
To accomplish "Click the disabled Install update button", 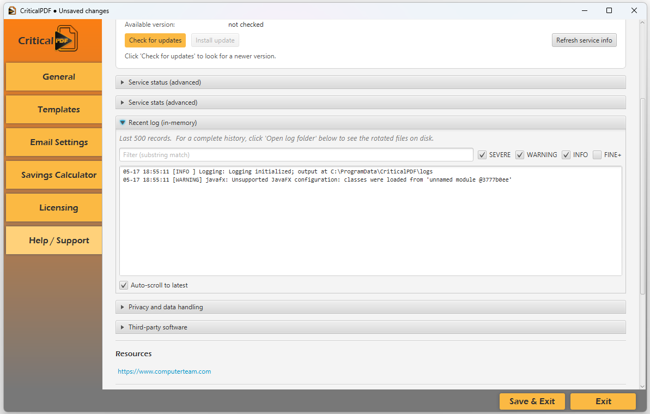I will click(x=215, y=40).
